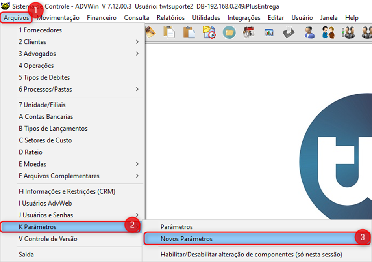The image size is (372, 262).
Task: Click the clipboard with lined document icon
Action: 169,32
